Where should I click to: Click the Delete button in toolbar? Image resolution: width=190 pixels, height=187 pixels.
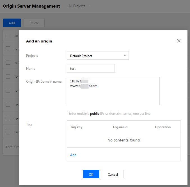tap(34, 23)
